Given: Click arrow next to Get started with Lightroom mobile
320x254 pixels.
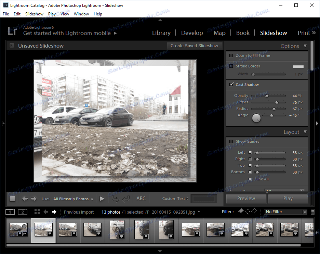Looking at the screenshot, I should coord(115,33).
